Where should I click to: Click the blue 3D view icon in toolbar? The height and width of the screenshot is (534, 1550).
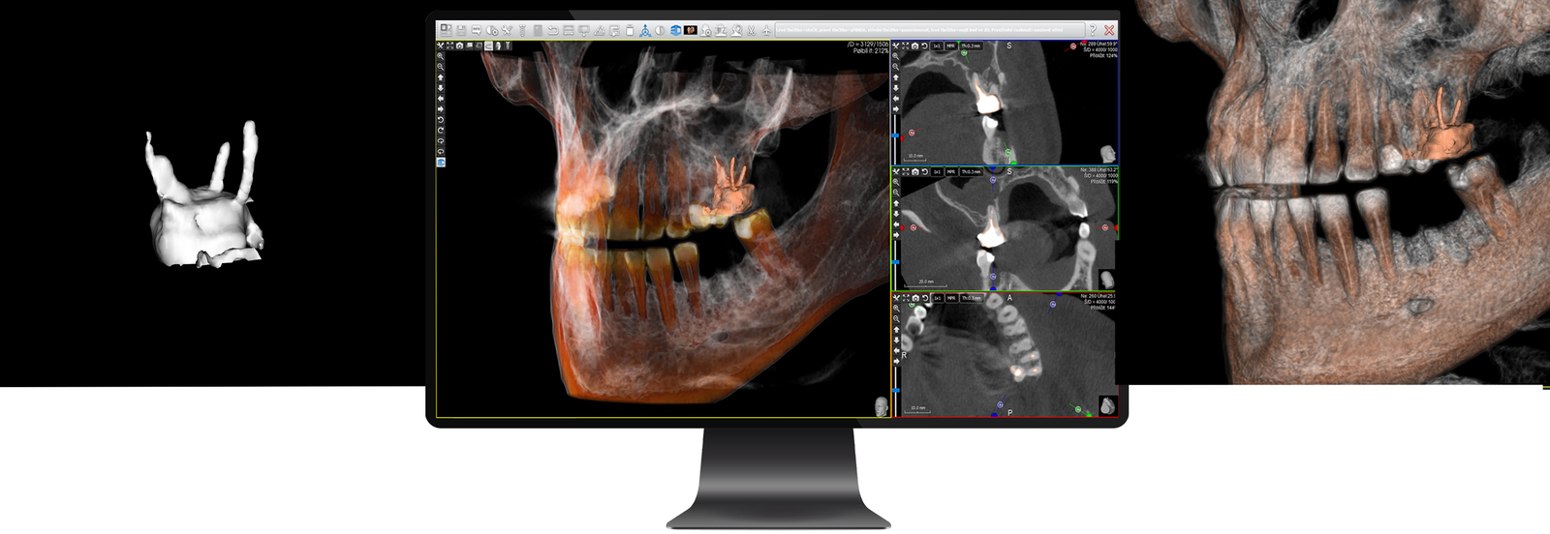675,31
